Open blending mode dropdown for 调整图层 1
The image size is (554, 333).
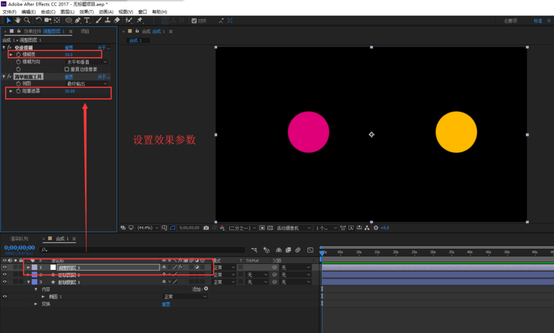coord(224,267)
